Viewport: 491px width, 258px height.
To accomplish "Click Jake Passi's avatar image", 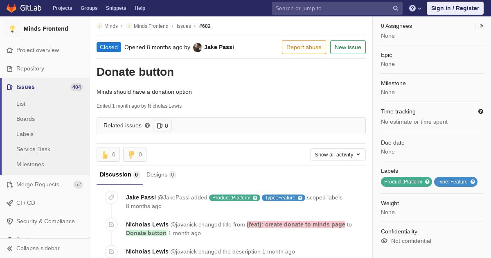I will pyautogui.click(x=198, y=47).
